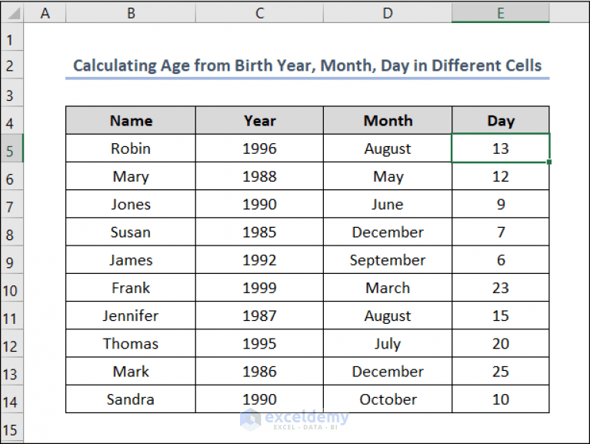590x444 pixels.
Task: Select column B header
Action: (131, 13)
